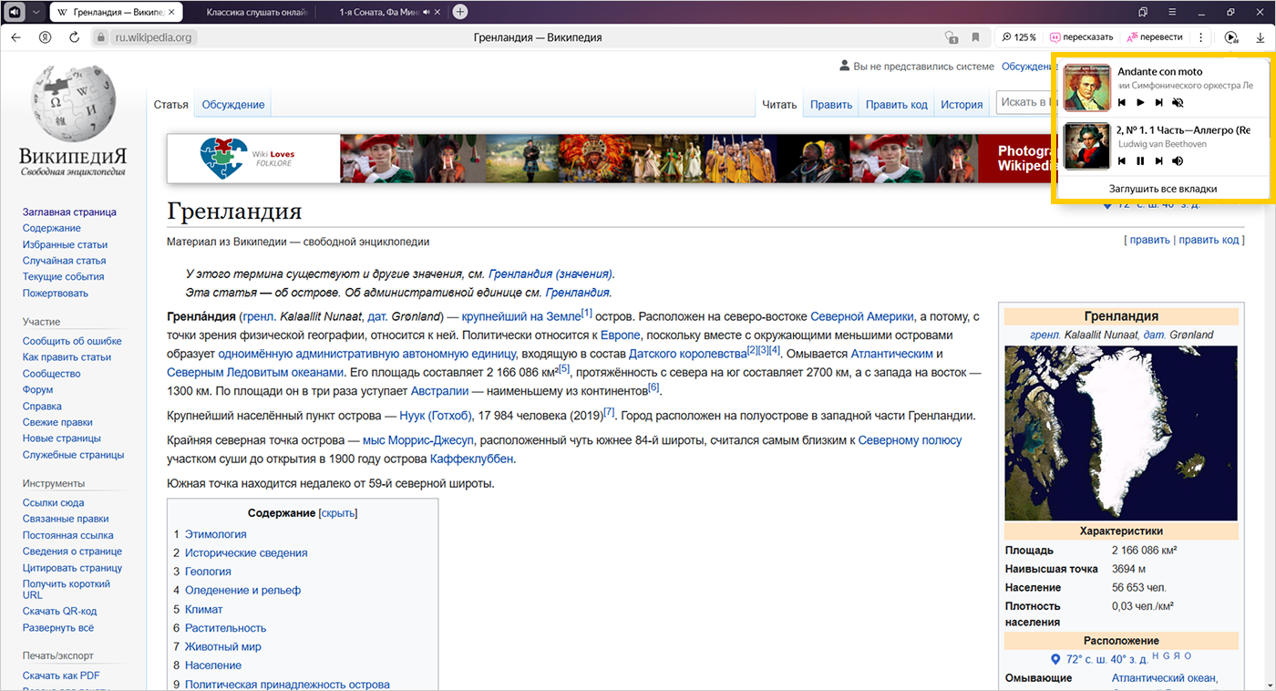Collapse the table of contents via 'скрыть'
Image resolution: width=1276 pixels, height=691 pixels.
click(x=338, y=513)
